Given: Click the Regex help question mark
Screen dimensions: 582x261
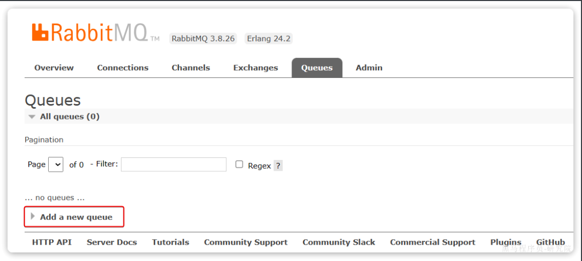Looking at the screenshot, I should [x=278, y=166].
